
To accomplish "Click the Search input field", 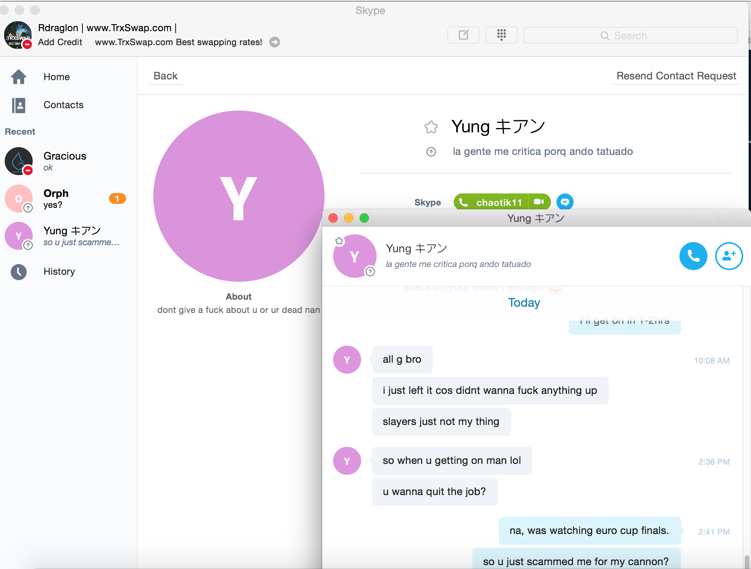I will coord(630,35).
